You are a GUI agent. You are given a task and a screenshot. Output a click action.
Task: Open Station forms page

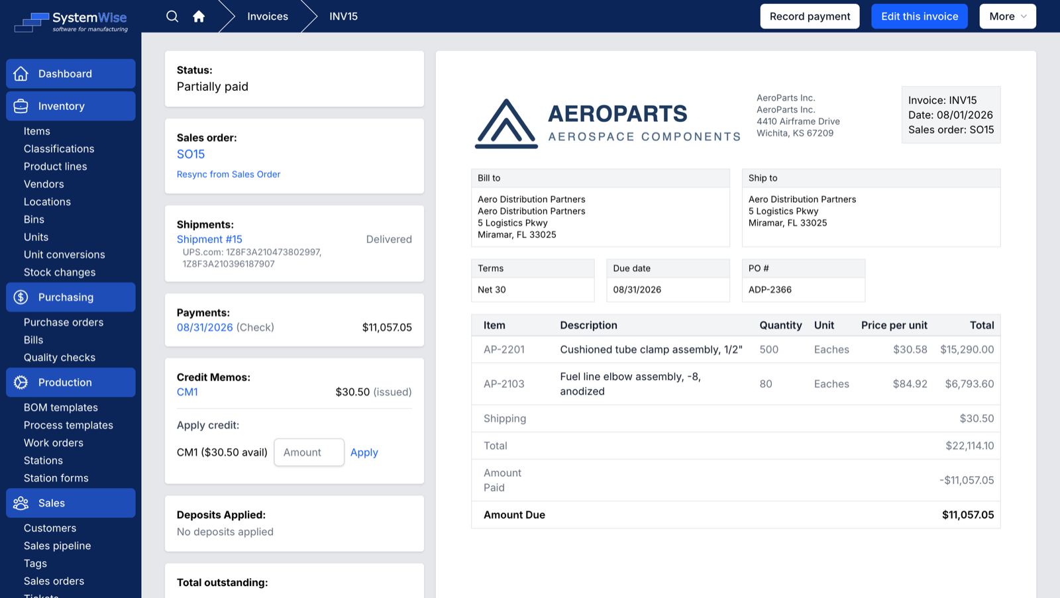[x=56, y=478]
